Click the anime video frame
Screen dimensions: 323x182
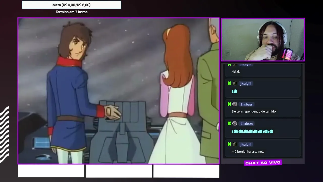[118, 91]
